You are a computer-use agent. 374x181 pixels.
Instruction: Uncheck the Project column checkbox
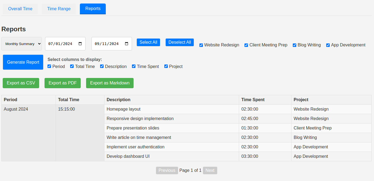(166, 66)
